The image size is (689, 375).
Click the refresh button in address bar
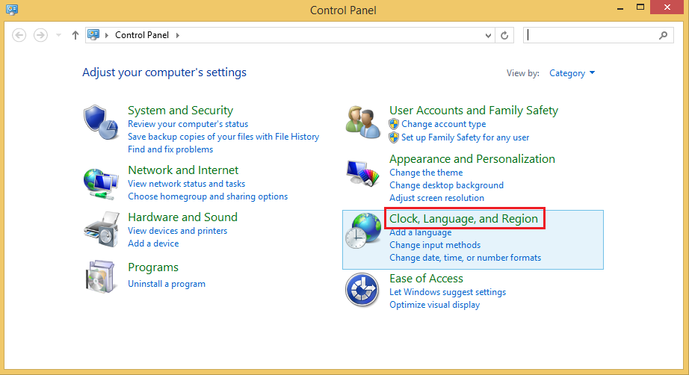coord(505,35)
